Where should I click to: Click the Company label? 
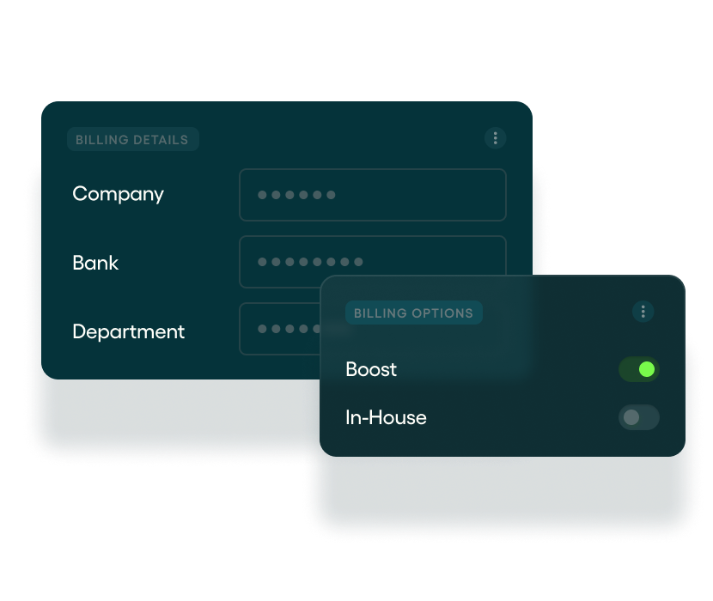118,194
